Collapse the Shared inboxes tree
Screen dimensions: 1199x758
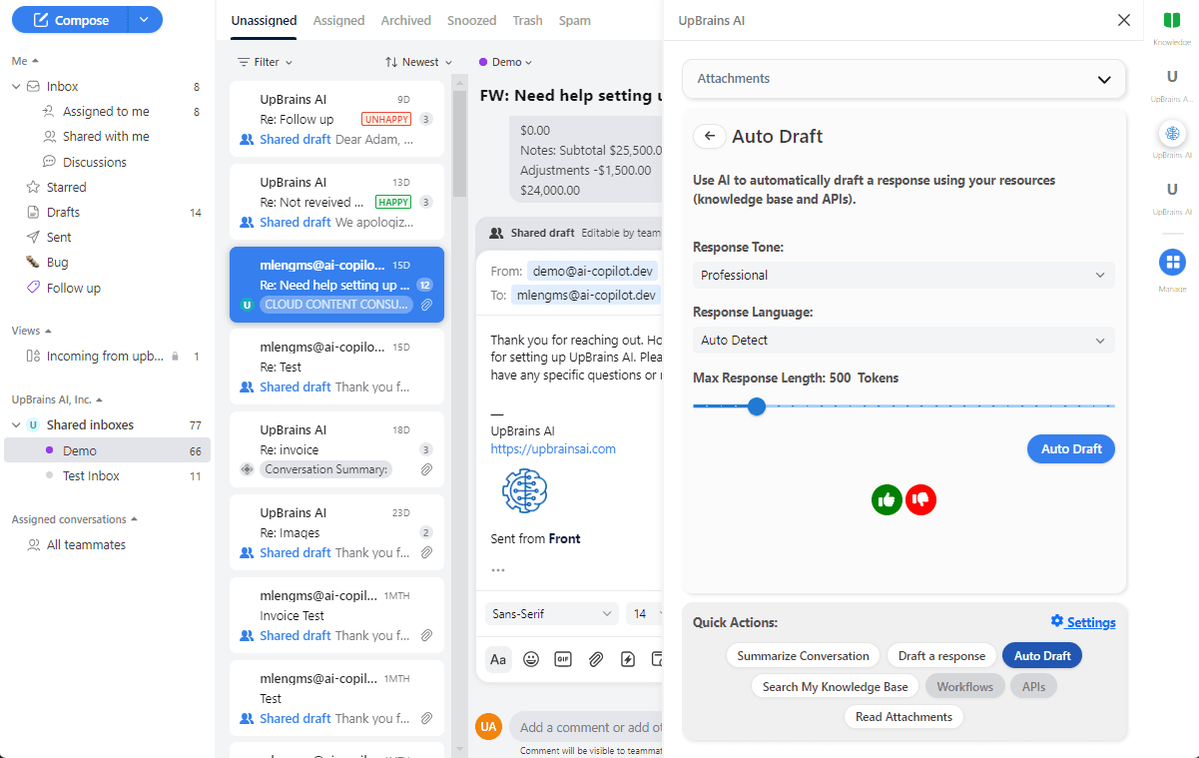[16, 424]
